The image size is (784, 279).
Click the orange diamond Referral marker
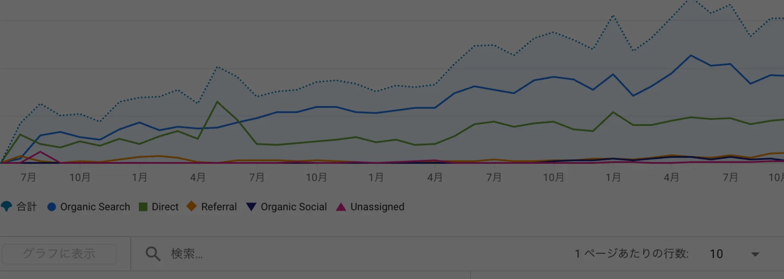(x=192, y=206)
